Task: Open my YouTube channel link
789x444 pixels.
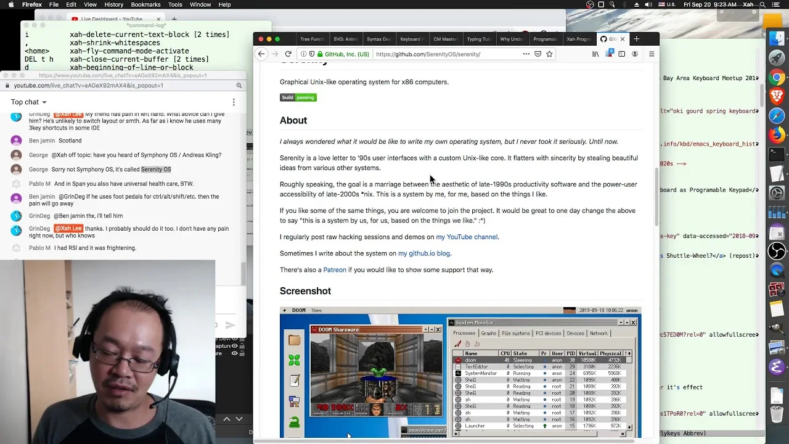Action: coord(467,237)
